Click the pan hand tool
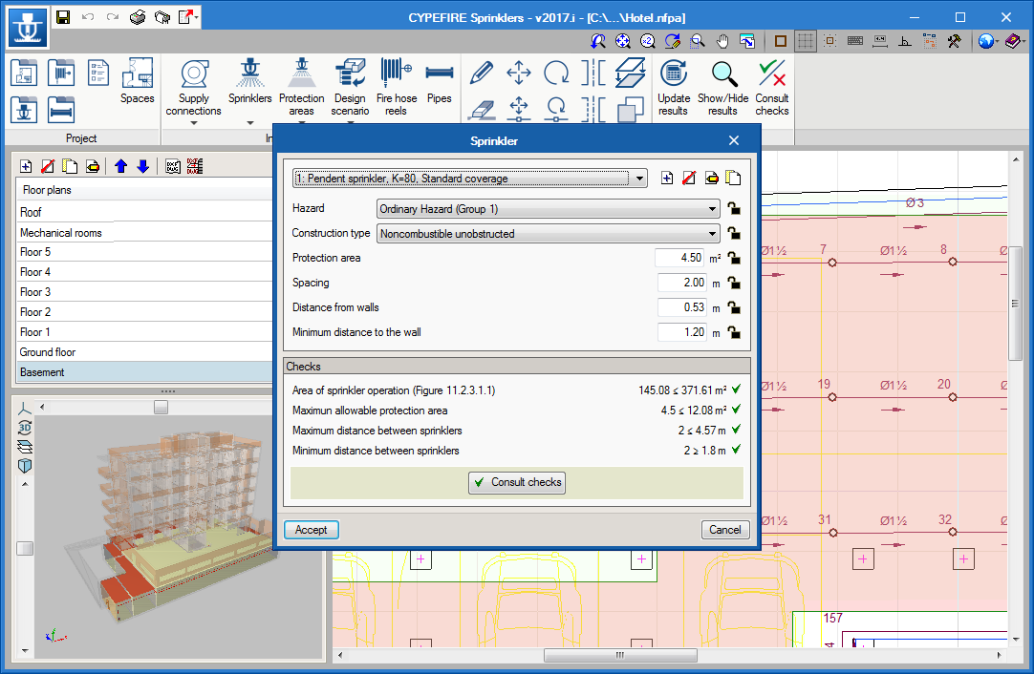1034x674 pixels. (723, 41)
